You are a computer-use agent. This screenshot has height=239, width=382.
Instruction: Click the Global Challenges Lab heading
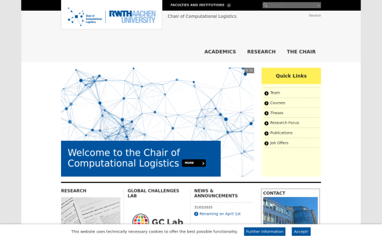pos(153,193)
